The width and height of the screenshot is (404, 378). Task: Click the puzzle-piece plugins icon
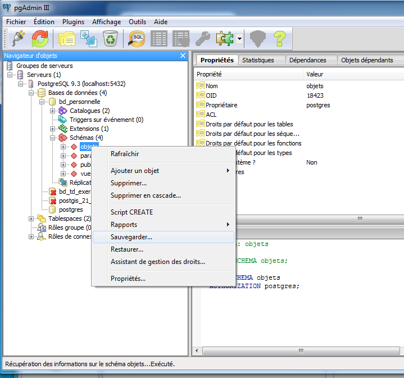(x=225, y=39)
